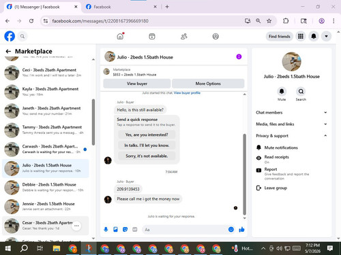Open Ceci - 3beds 2bath Apartment chat
Viewport: 341px width, 255px height.
(46, 73)
